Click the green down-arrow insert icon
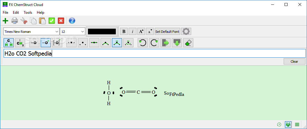 pos(177,43)
